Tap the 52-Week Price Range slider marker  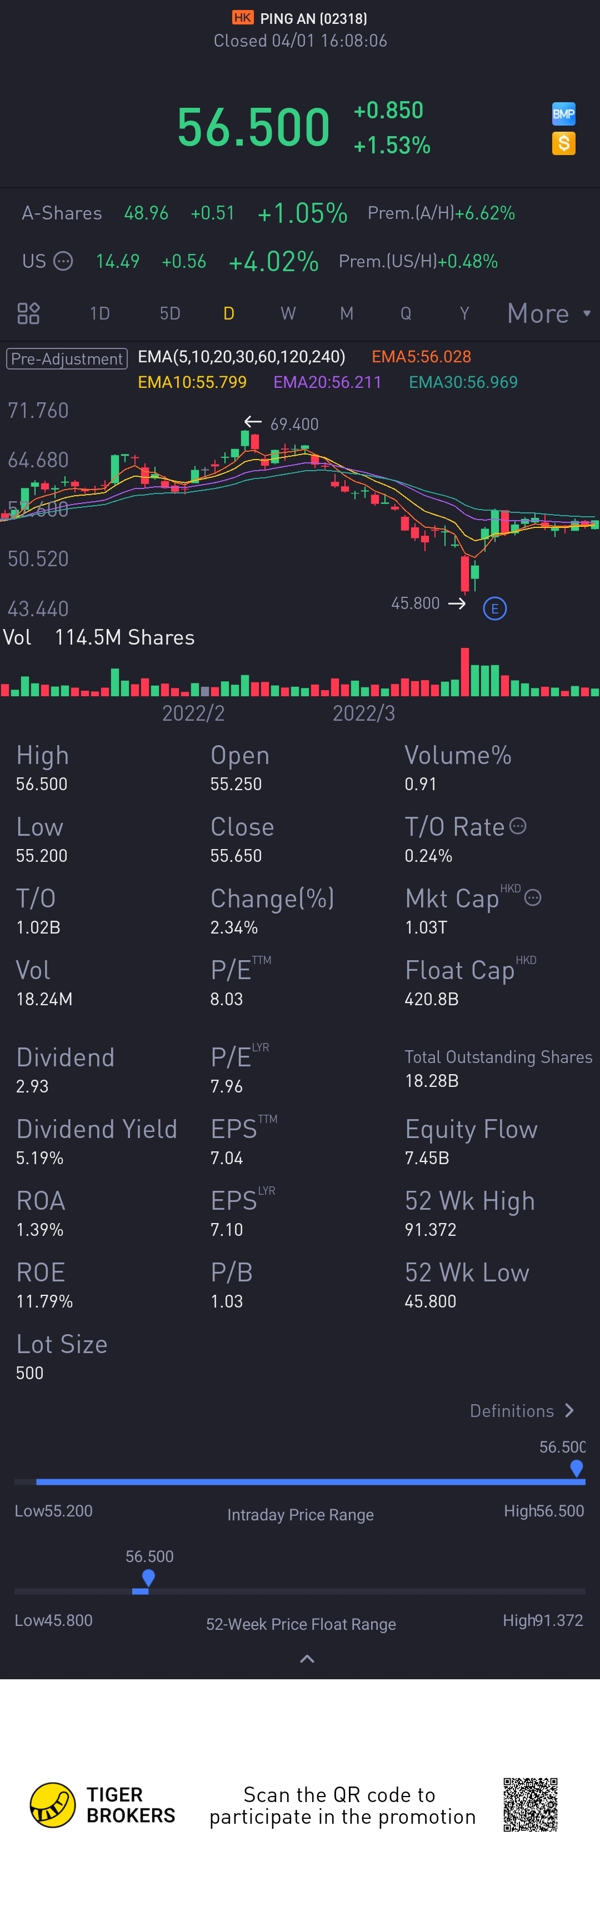pyautogui.click(x=148, y=1578)
